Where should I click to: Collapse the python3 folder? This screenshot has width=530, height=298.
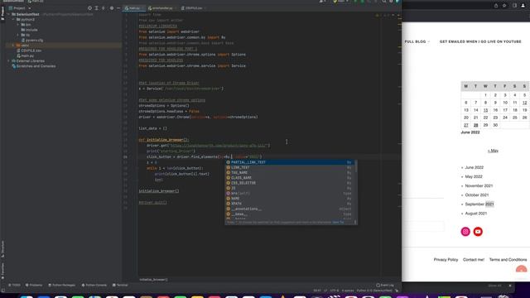13,20
